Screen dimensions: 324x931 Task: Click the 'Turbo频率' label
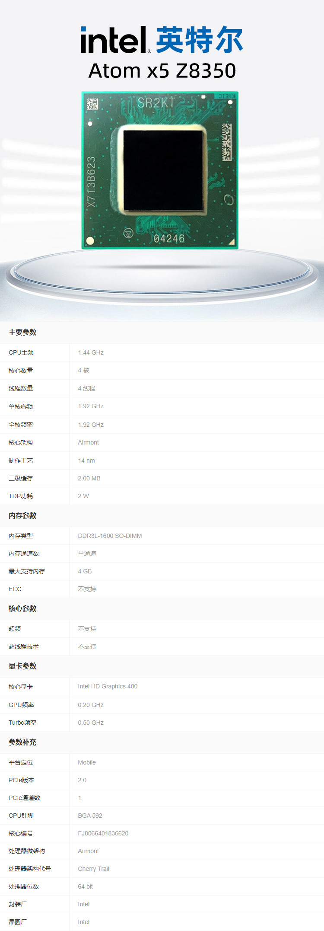[x=22, y=723]
